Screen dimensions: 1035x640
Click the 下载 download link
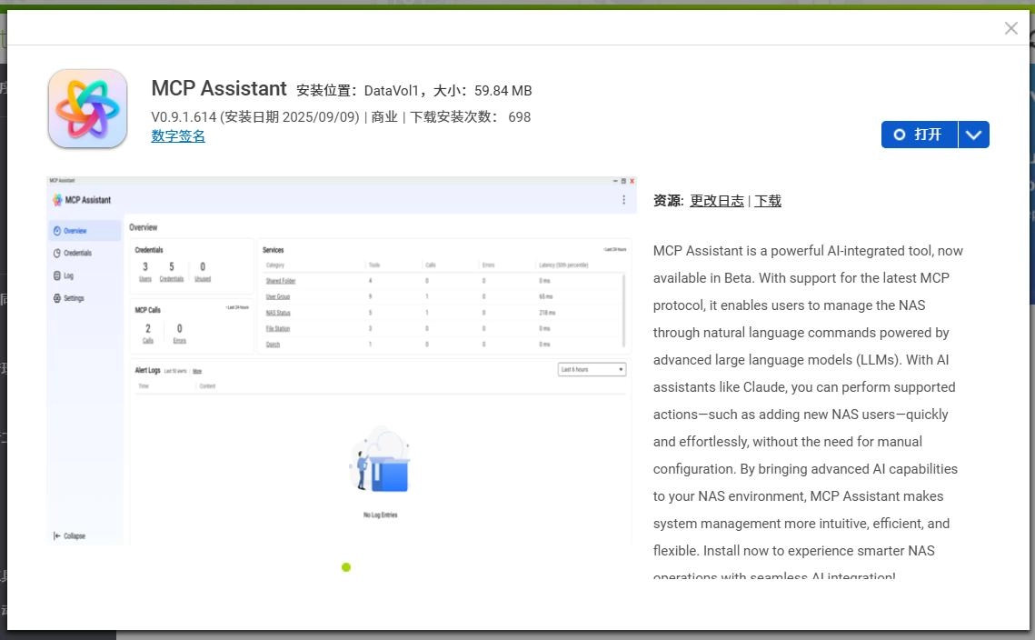click(768, 201)
